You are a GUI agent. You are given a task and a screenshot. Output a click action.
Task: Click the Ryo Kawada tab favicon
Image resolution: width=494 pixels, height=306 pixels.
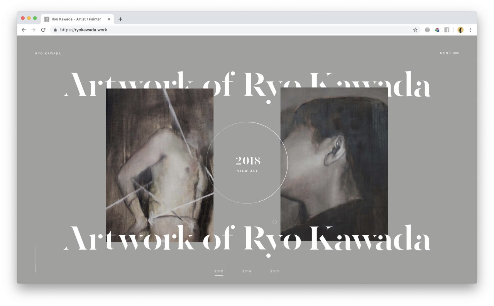tap(47, 19)
